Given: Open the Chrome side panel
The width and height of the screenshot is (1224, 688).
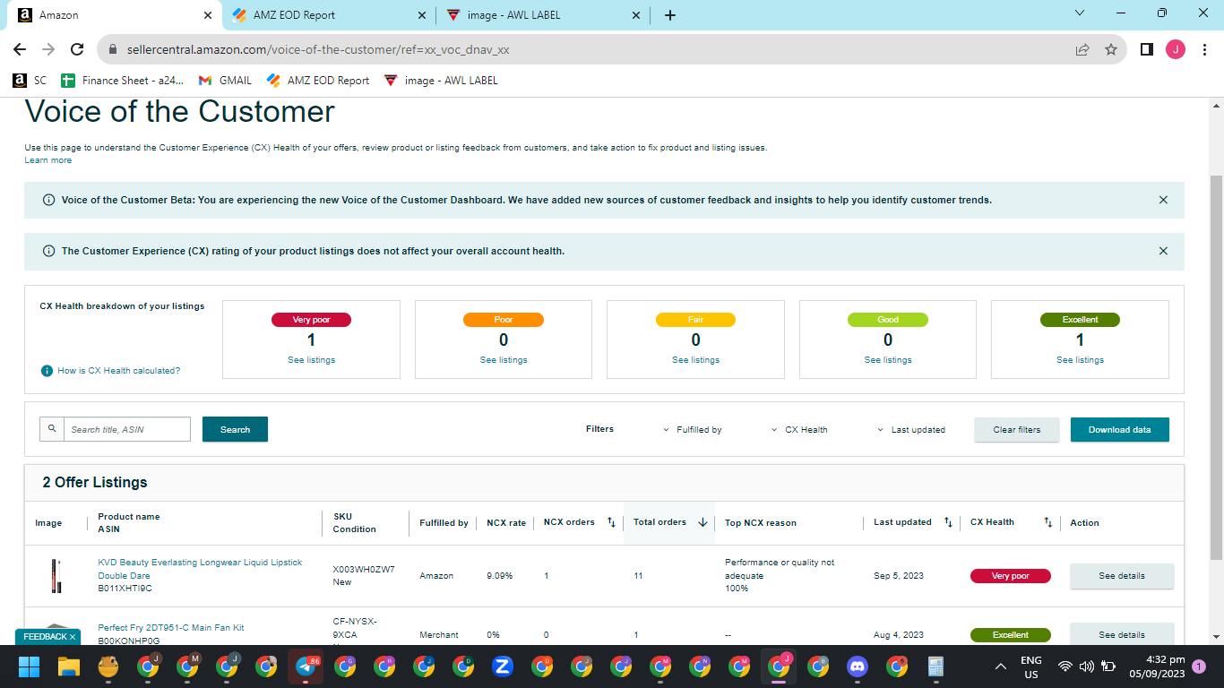Looking at the screenshot, I should (1146, 50).
